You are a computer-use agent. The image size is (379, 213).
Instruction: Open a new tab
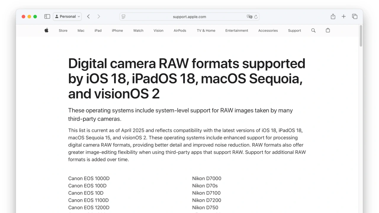coord(343,17)
